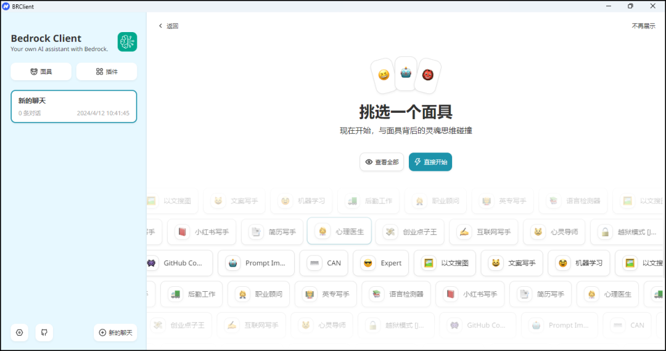
Task: Click the winking face emoji card
Action: click(384, 75)
